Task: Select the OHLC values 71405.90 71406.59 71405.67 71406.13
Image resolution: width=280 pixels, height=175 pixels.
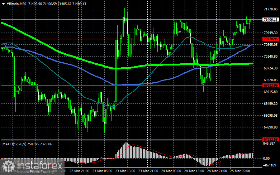Action: point(57,4)
